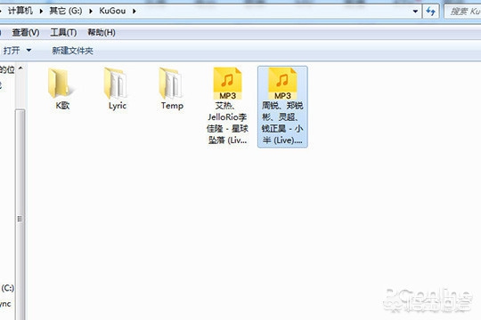Expand the address bar history dropdown

point(415,12)
